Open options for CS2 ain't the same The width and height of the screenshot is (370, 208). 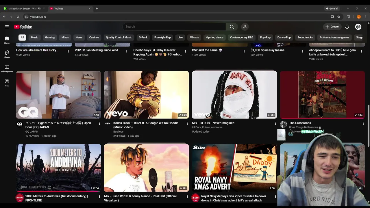click(x=244, y=52)
